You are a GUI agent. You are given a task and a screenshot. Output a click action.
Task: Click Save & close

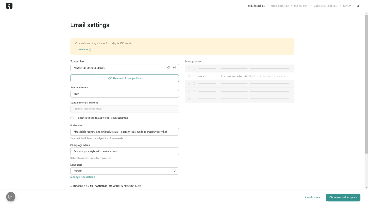pos(312,197)
